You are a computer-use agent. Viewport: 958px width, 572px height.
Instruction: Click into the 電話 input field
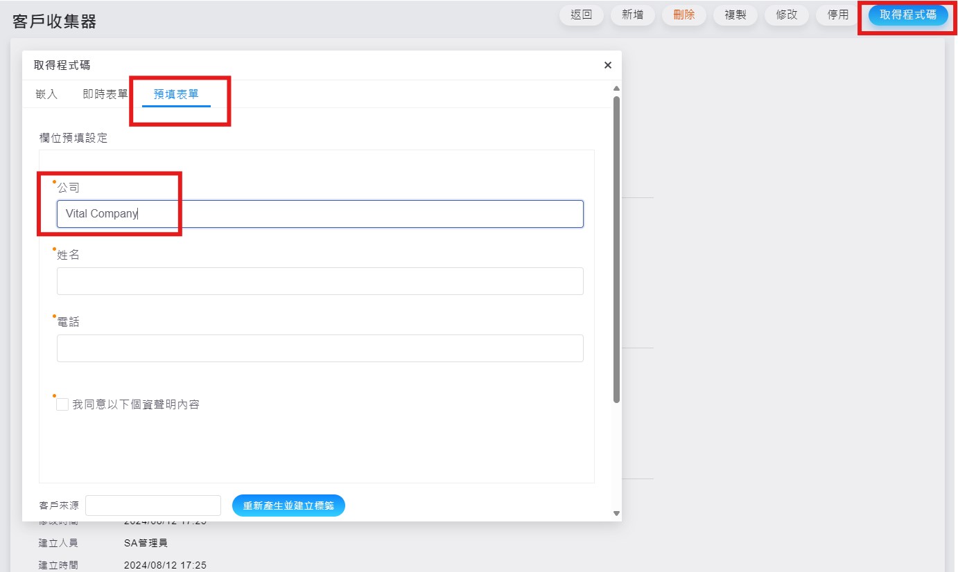pyautogui.click(x=320, y=348)
